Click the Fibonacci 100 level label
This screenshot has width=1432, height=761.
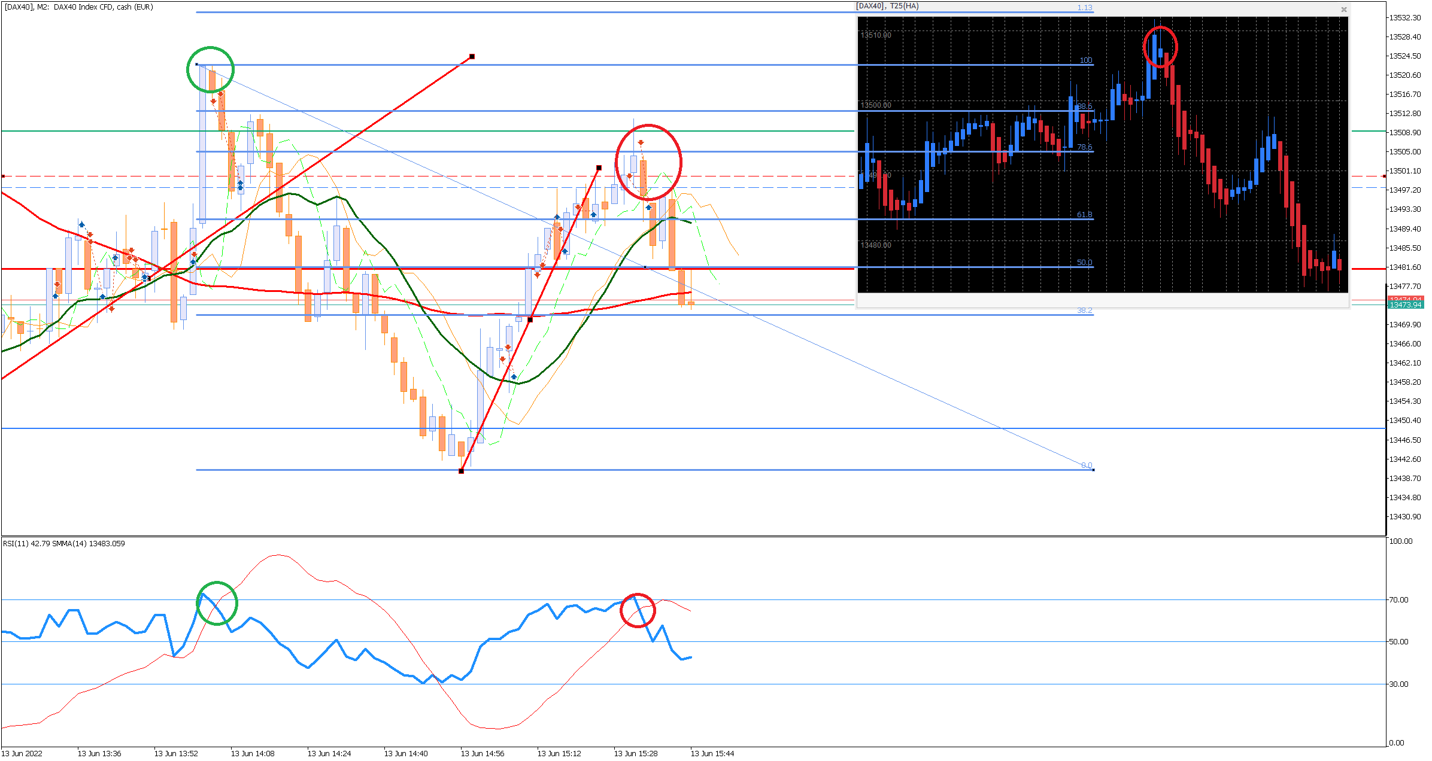coord(1085,60)
